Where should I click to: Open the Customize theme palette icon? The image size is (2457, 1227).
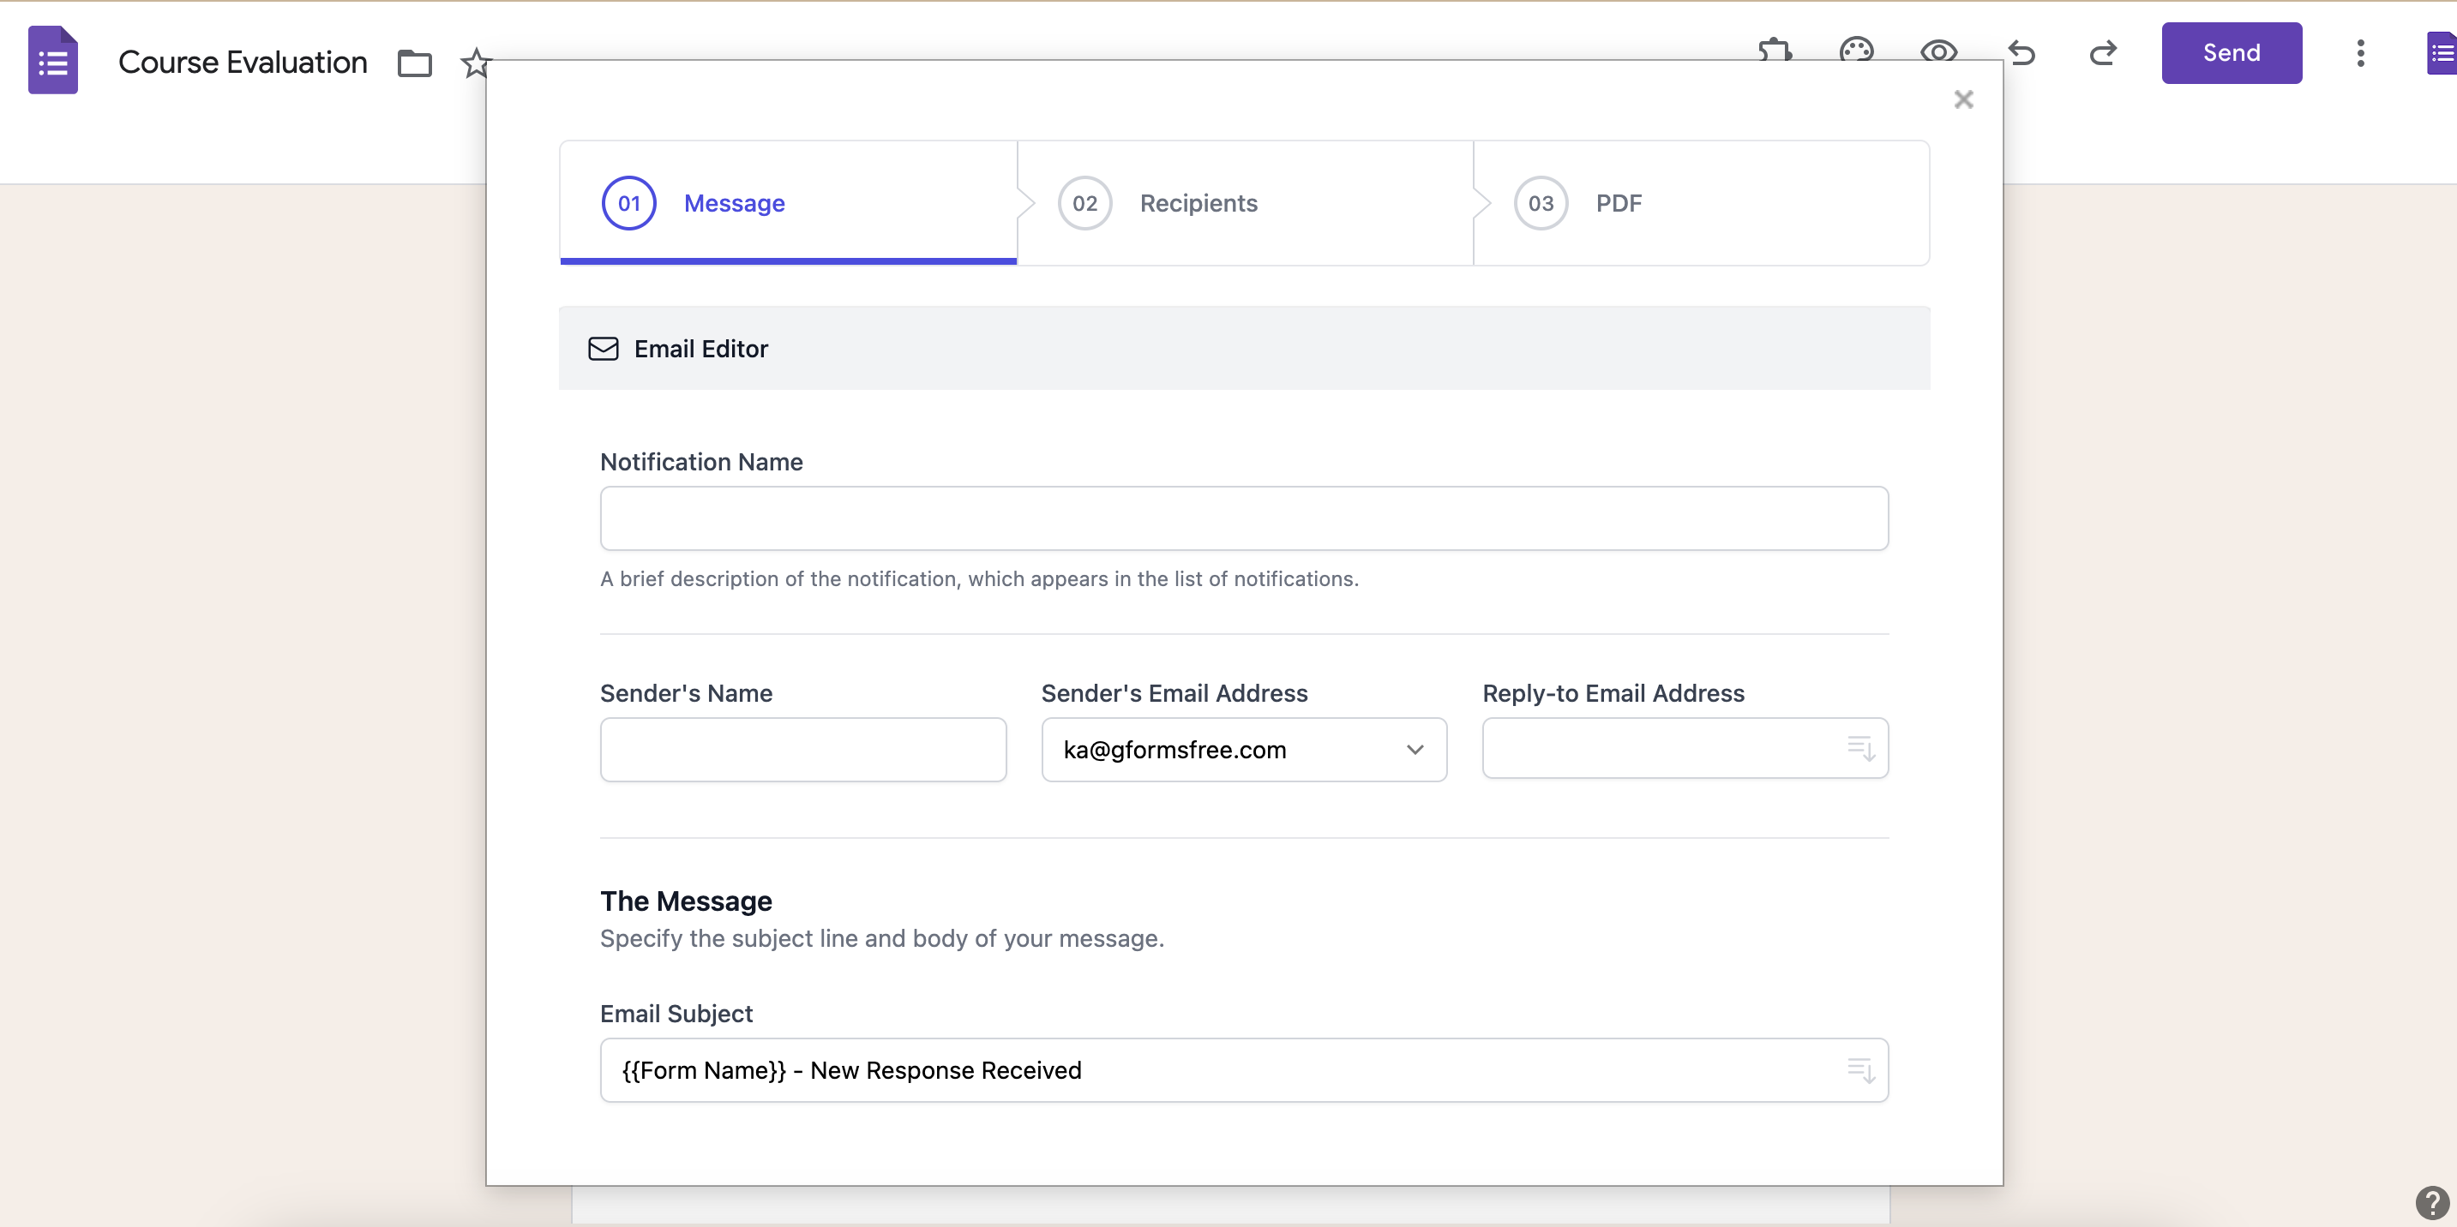pyautogui.click(x=1857, y=52)
